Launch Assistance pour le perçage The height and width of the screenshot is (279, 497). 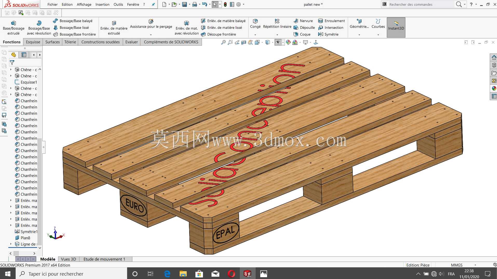(x=151, y=24)
